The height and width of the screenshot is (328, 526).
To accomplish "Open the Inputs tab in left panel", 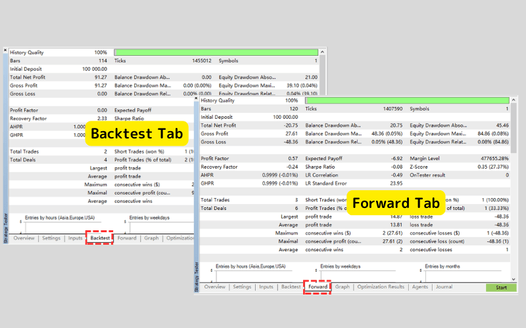I will 75,238.
